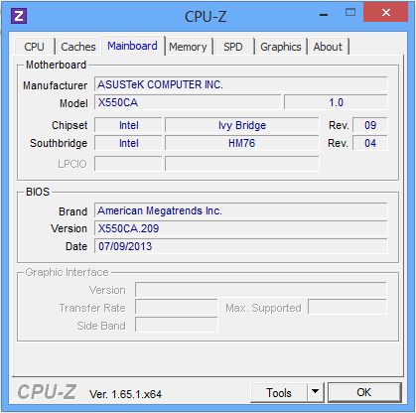
Task: Click the Mainboard tab
Action: 133,46
